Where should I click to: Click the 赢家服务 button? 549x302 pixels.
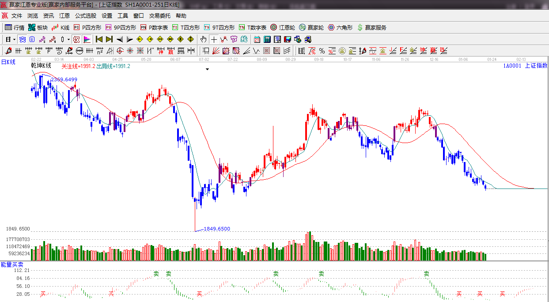click(x=371, y=27)
